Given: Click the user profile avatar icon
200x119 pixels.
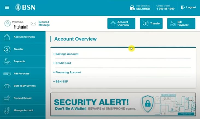Looking at the screenshot, I should pyautogui.click(x=8, y=23).
